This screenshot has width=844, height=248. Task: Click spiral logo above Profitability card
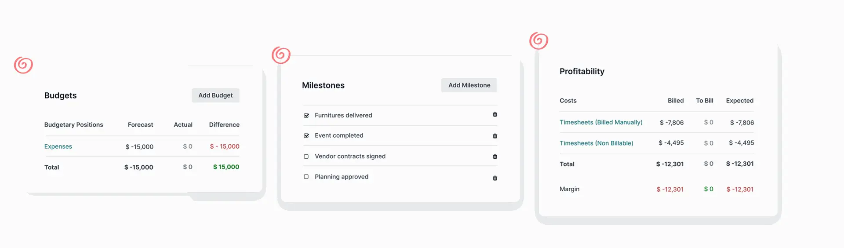point(538,41)
